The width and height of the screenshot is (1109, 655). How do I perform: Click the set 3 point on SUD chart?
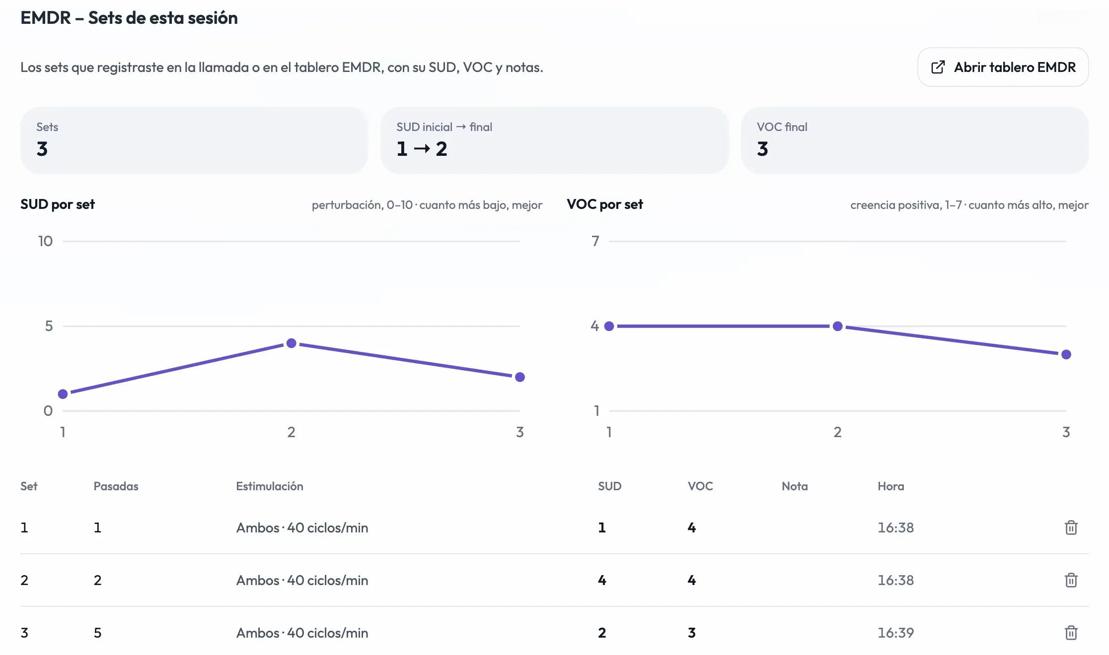pyautogui.click(x=520, y=377)
